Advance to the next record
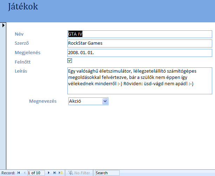 49,173
